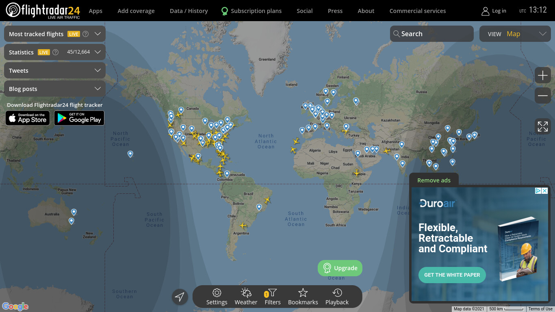Click the UTC 13:12 clock

click(x=533, y=10)
